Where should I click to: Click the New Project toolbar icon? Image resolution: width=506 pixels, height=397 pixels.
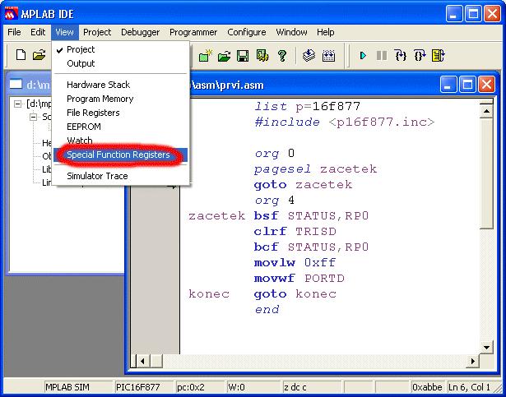[205, 55]
